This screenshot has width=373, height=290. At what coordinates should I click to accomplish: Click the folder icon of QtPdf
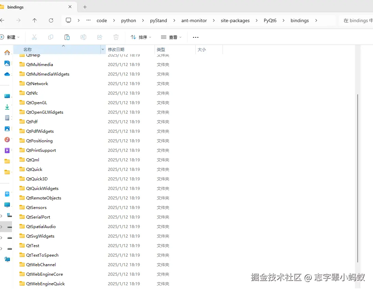click(x=22, y=121)
